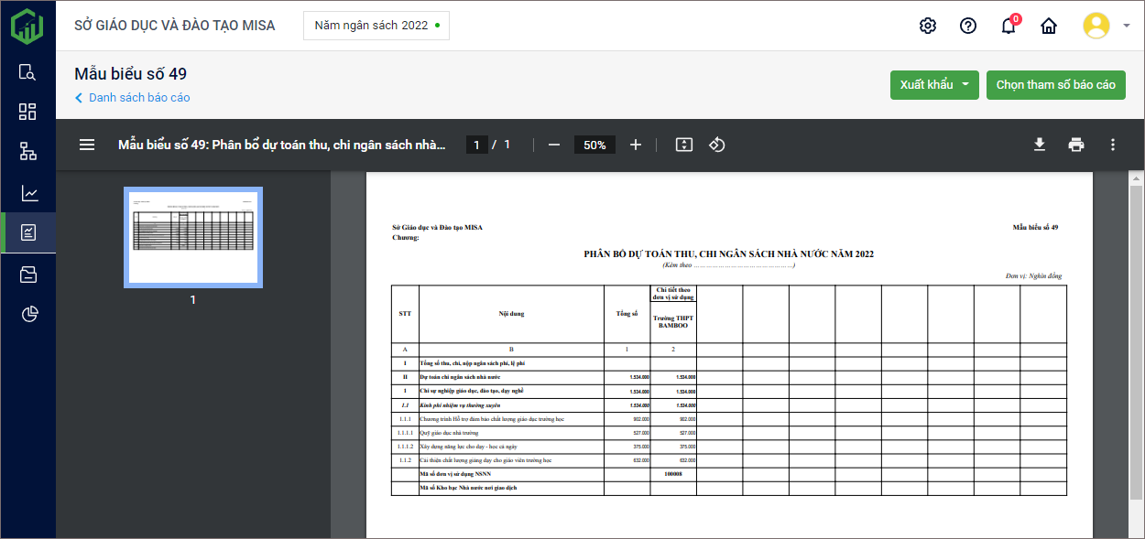Toggle the PDF sidebar hamburger menu
This screenshot has width=1145, height=539.
coord(87,145)
